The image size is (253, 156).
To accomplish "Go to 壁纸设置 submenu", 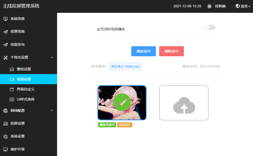I will point(29,69).
